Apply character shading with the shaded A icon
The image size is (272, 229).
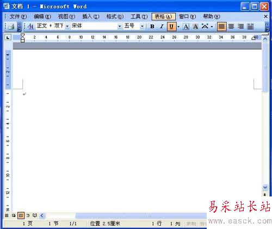click(195, 27)
